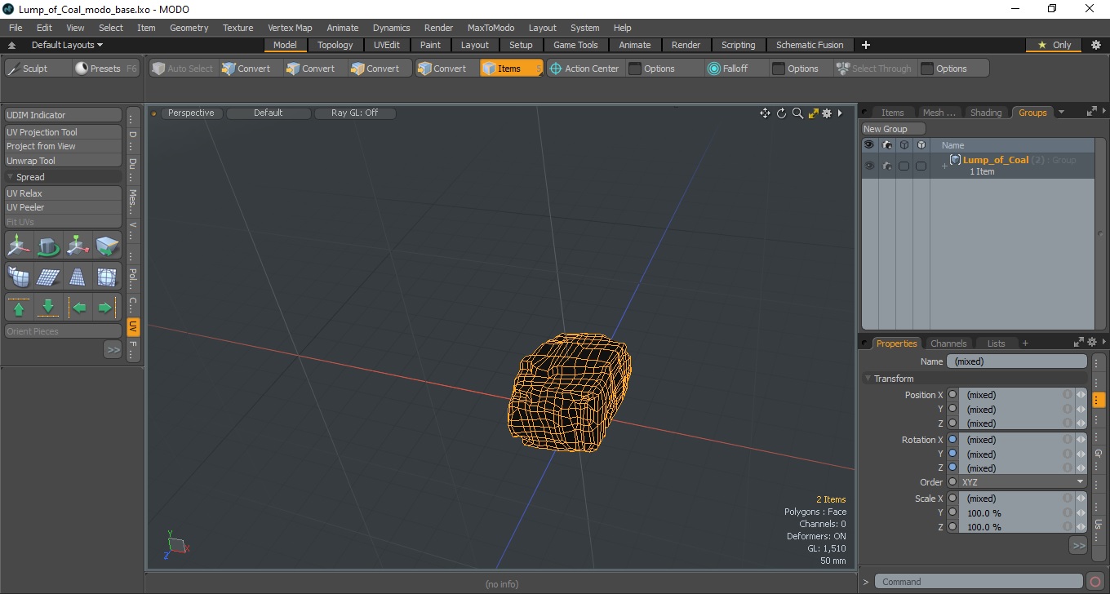1110x594 pixels.
Task: Switch to Channels tab
Action: pos(948,344)
